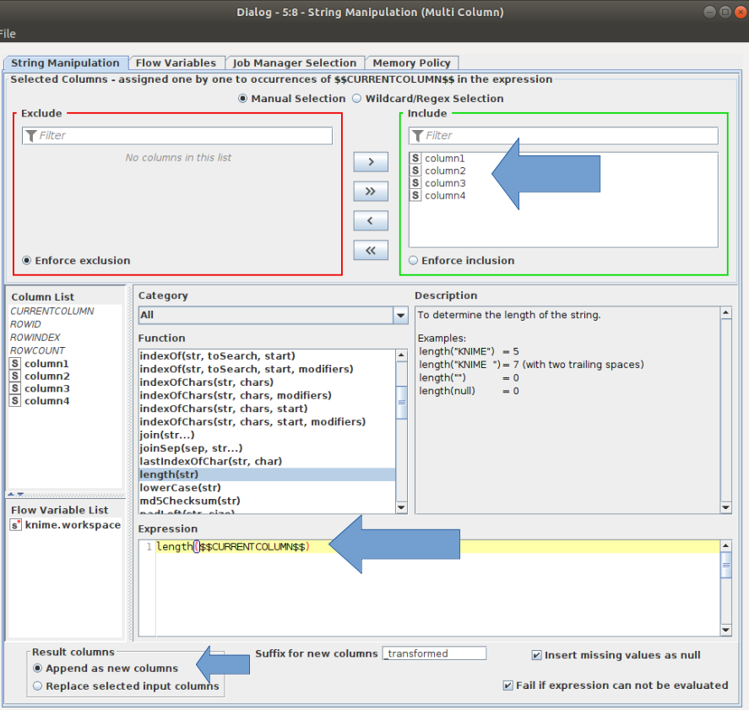Open the Category dropdown
The height and width of the screenshot is (710, 749).
(x=400, y=316)
